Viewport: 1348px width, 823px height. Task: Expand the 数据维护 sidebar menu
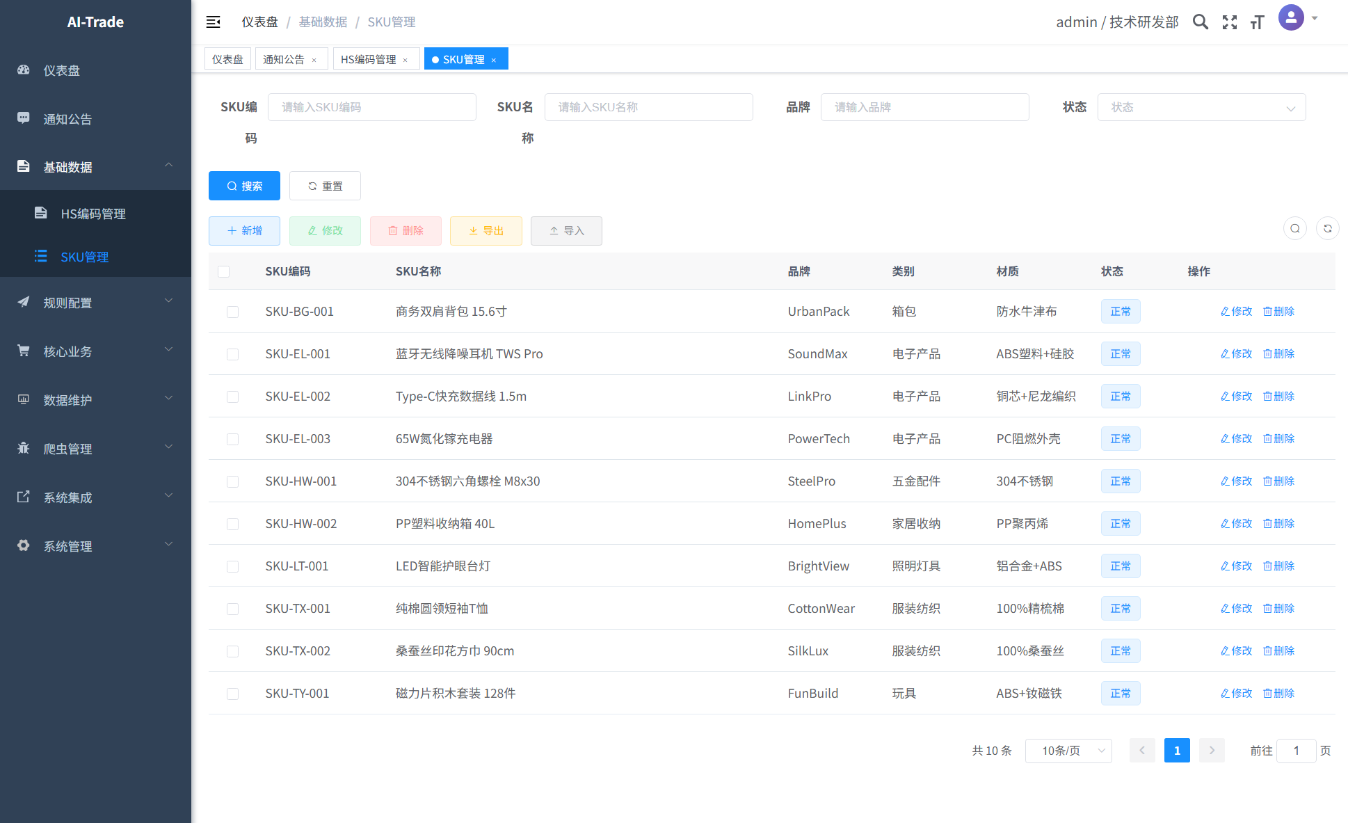95,399
